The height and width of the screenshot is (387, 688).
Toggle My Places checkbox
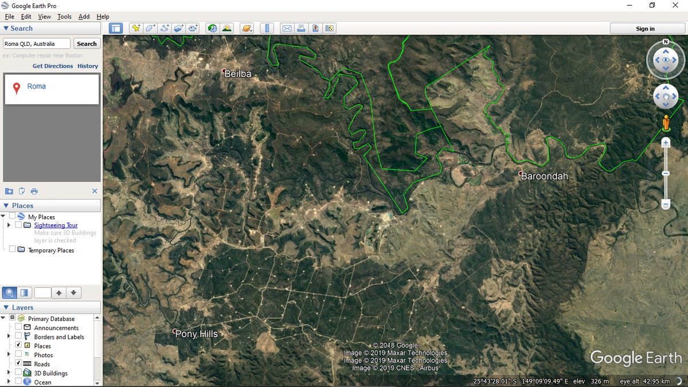[13, 216]
